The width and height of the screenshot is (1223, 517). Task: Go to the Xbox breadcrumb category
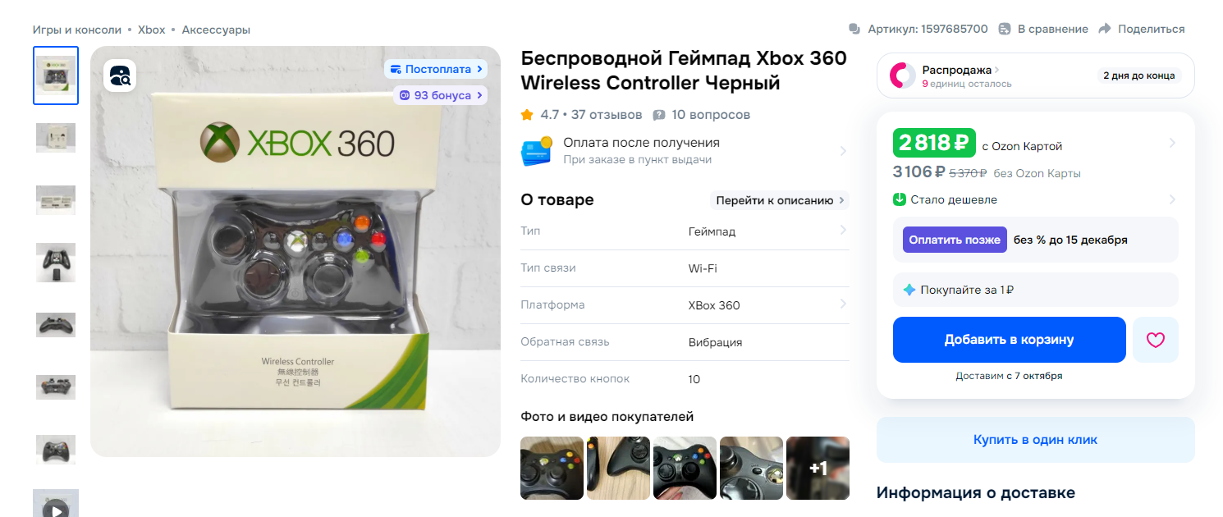(x=151, y=30)
